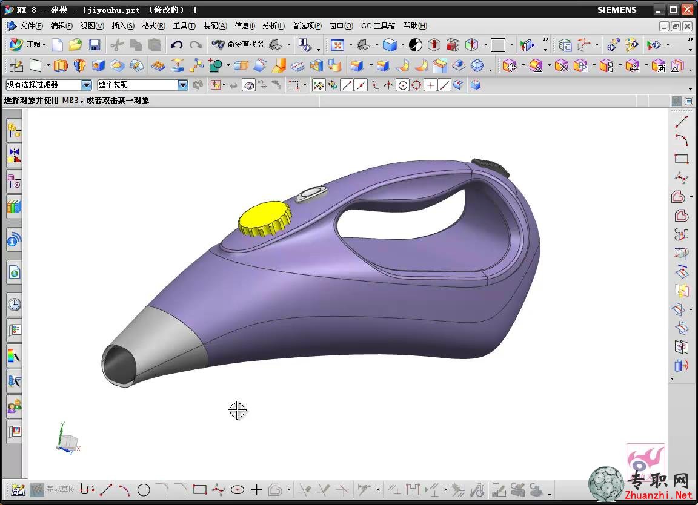Open the Roles sidebar tab
Screen dimensions: 698x505
[15, 406]
